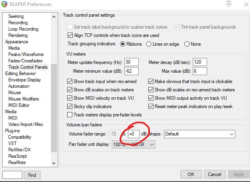
Task: Close the REAPER Preferences window
Action: (246, 4)
